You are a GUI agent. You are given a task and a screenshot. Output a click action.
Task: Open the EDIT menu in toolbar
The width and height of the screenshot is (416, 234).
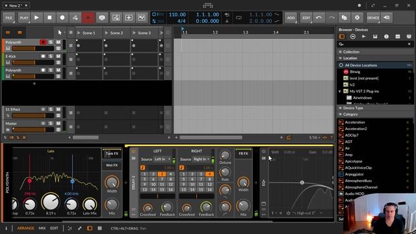(x=306, y=18)
